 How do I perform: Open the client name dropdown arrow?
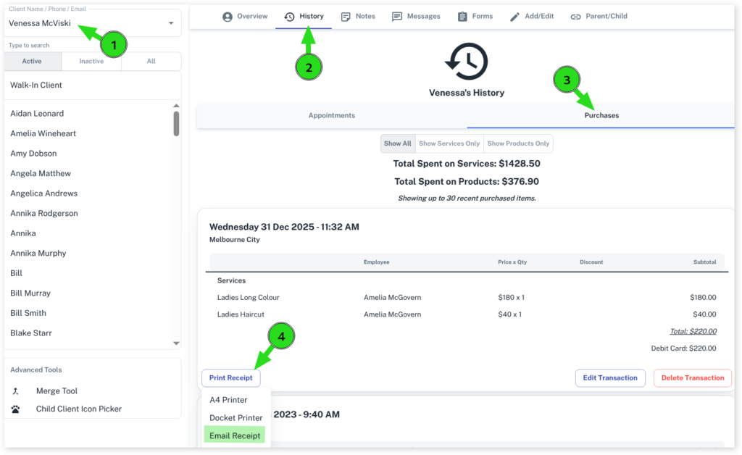[171, 23]
